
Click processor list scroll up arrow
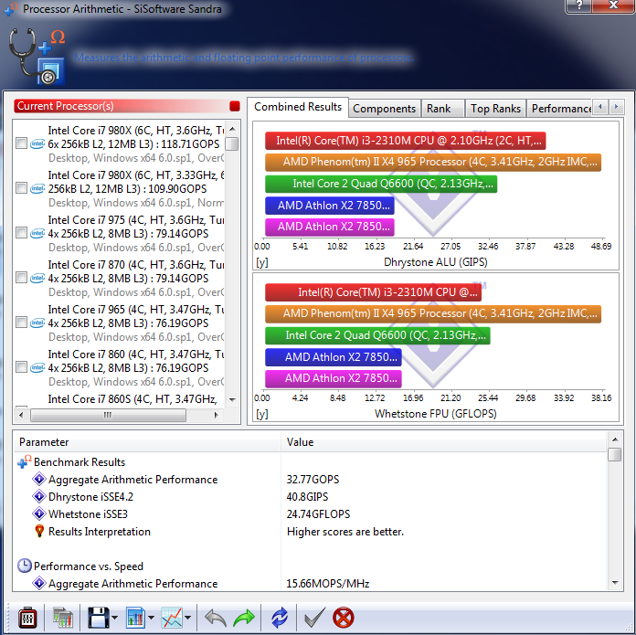[x=232, y=129]
